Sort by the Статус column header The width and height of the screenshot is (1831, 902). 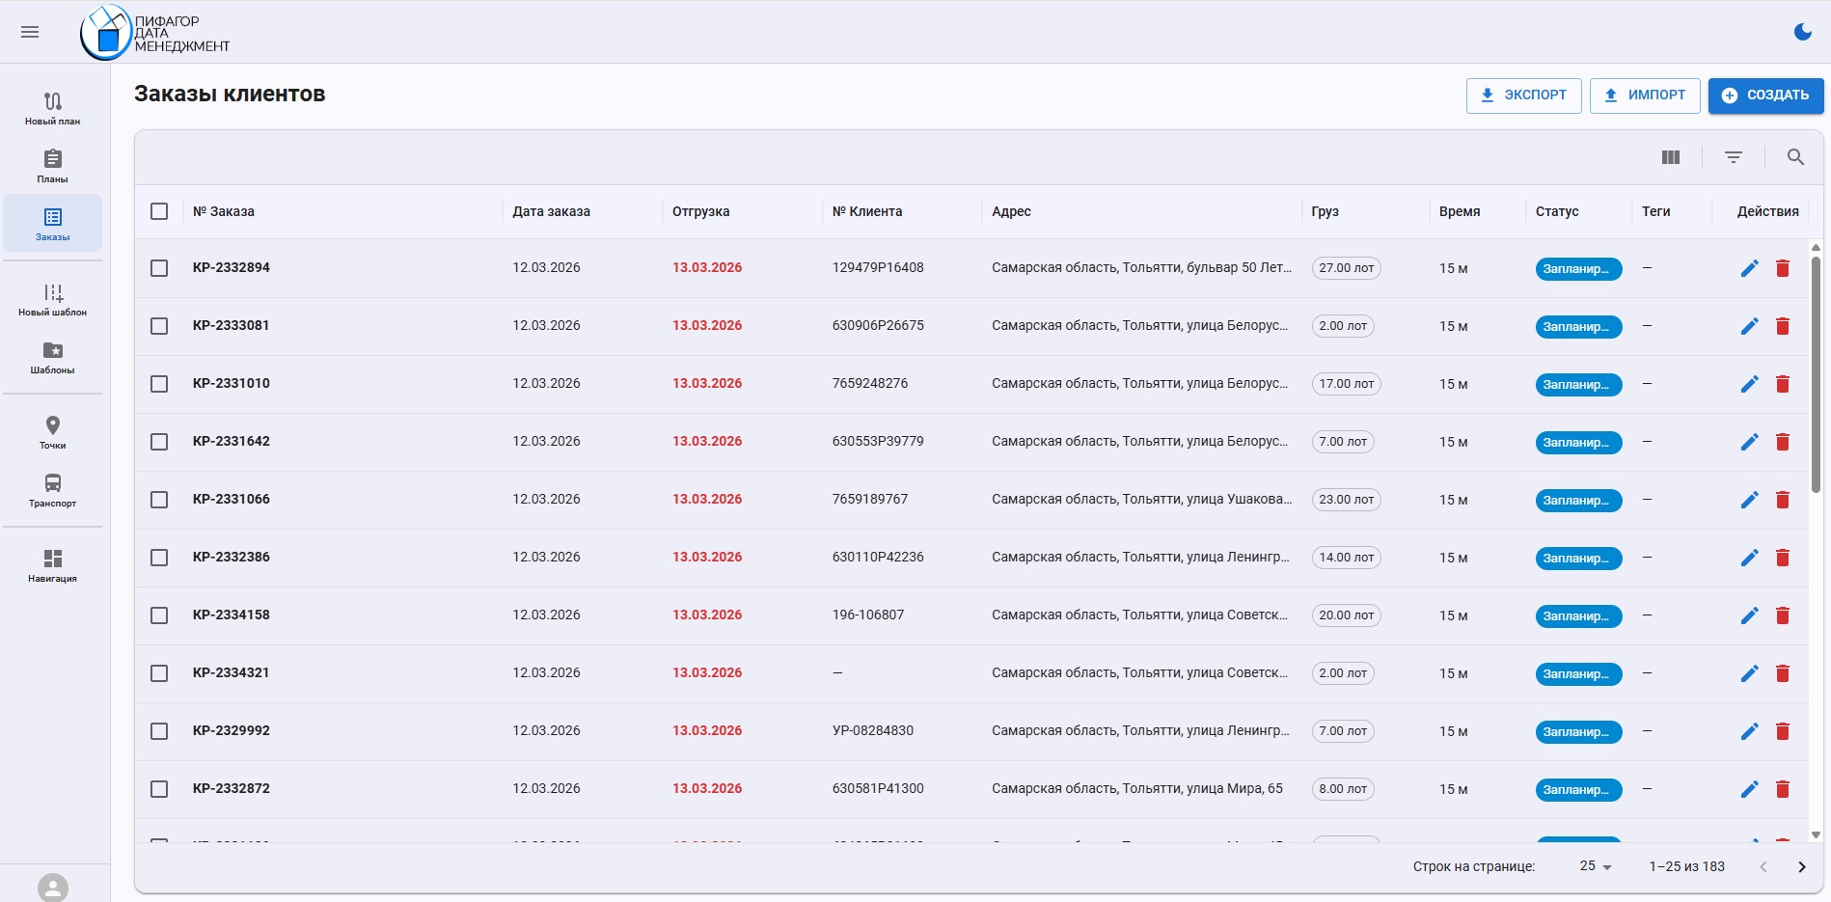point(1557,211)
